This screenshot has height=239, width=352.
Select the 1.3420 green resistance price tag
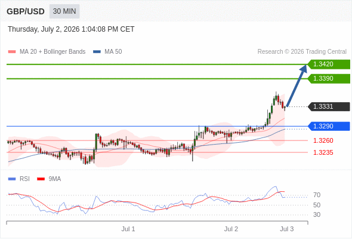[329, 65]
